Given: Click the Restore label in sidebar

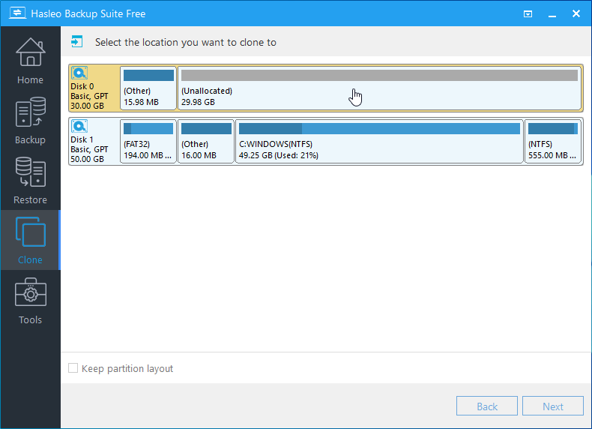Looking at the screenshot, I should point(30,200).
